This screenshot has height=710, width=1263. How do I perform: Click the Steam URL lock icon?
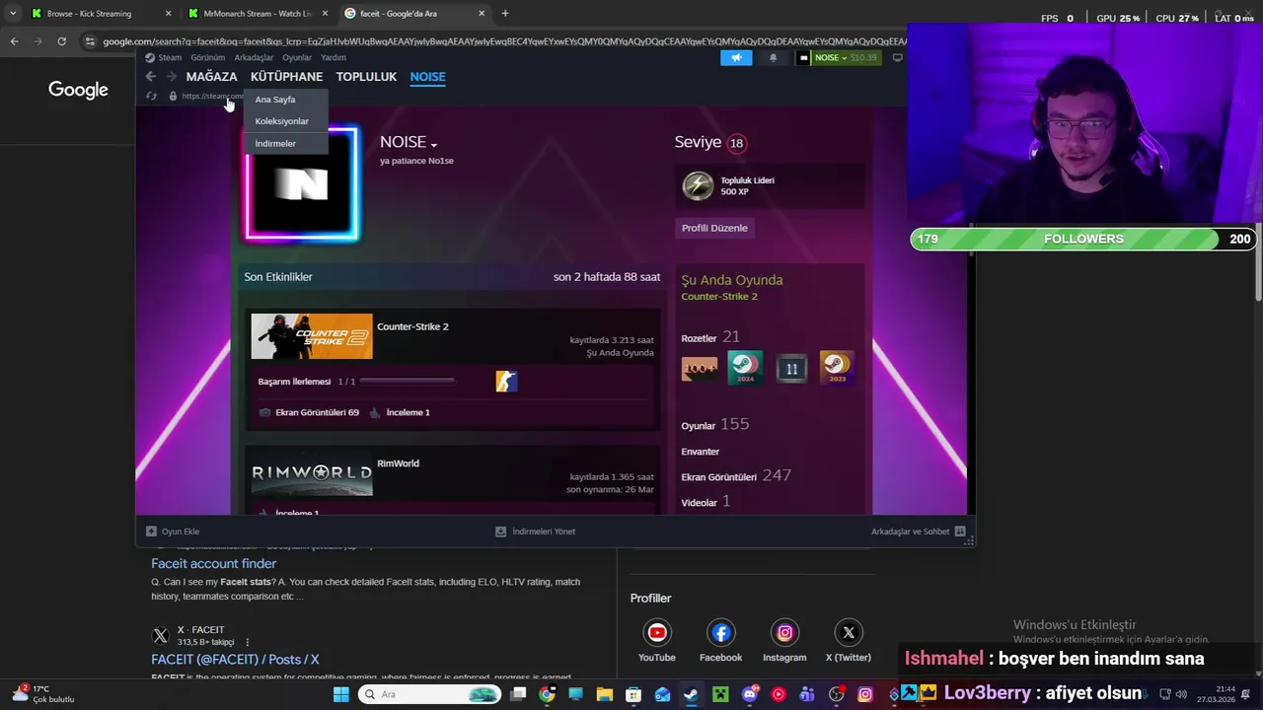tap(173, 96)
